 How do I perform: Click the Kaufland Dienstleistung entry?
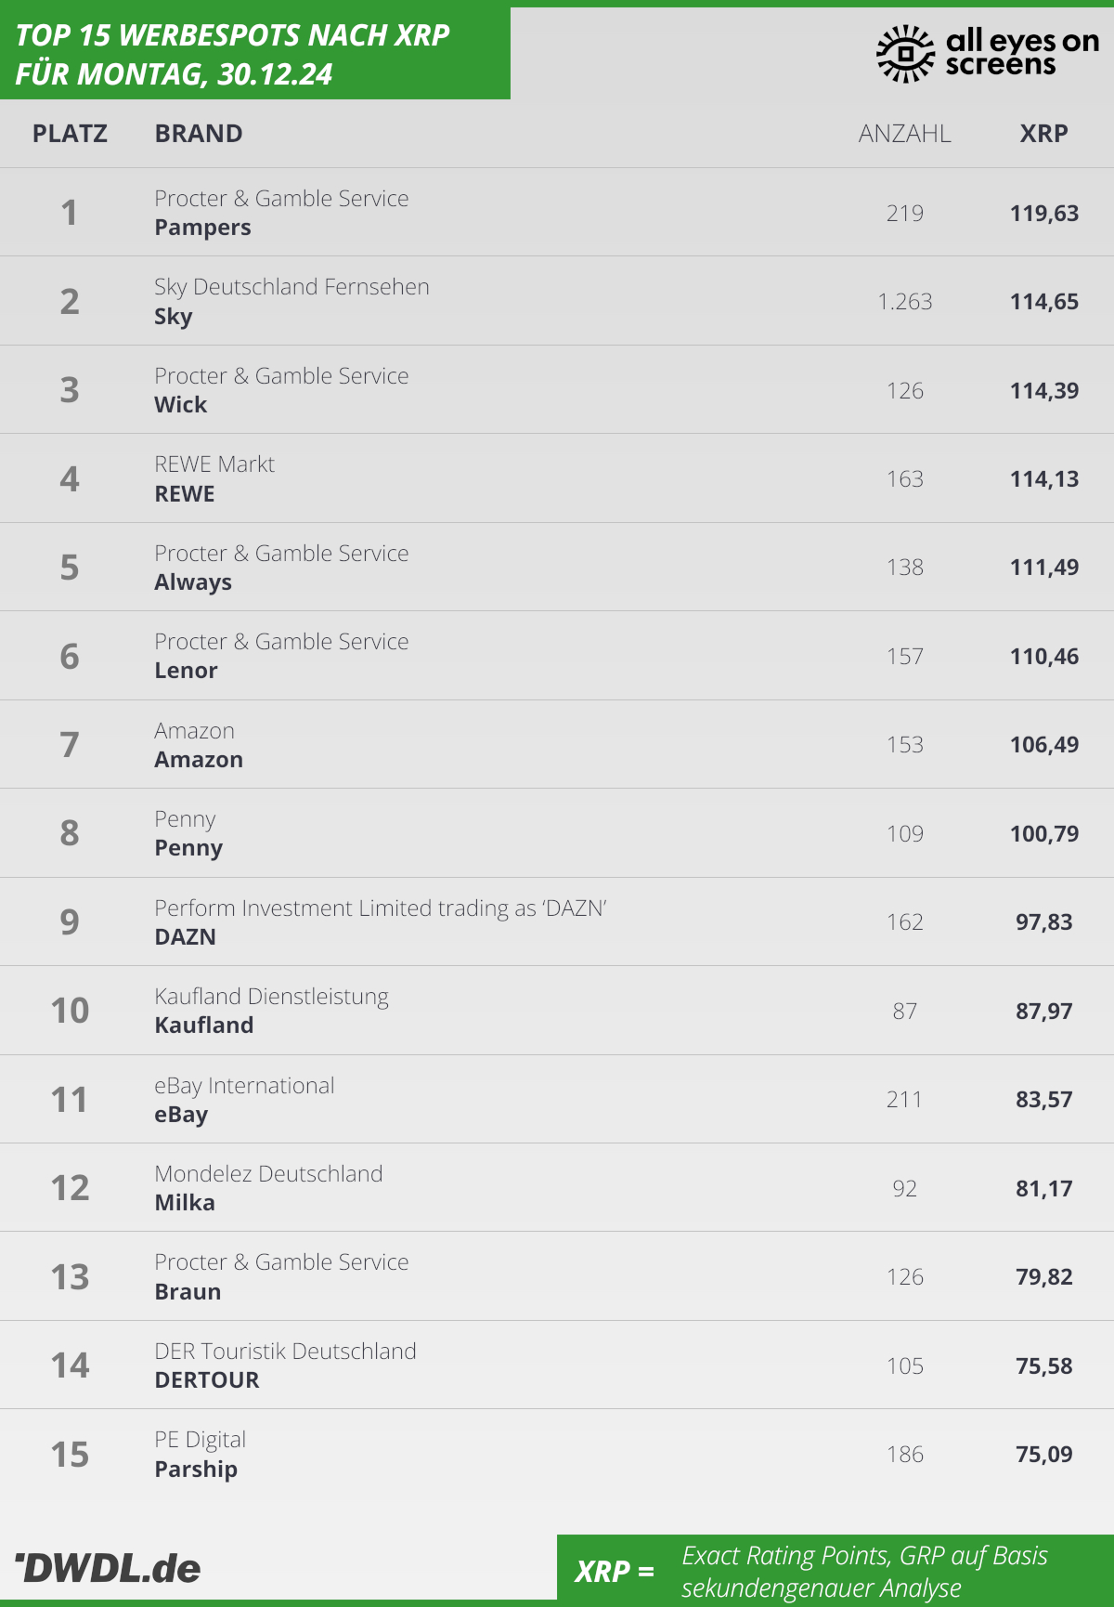click(x=271, y=997)
